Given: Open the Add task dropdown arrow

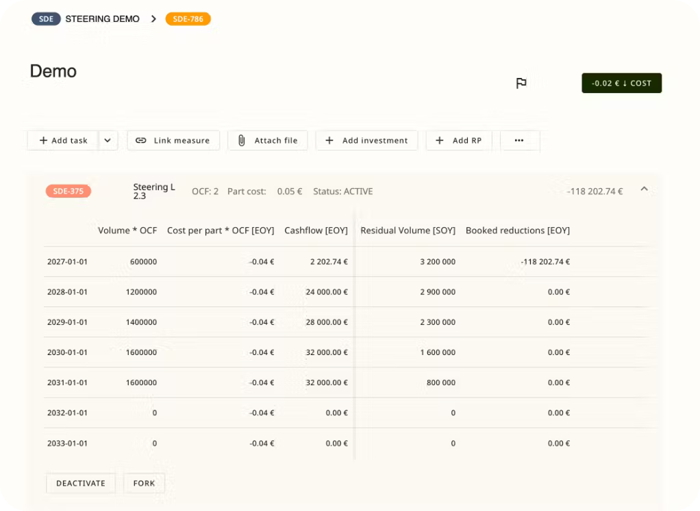Looking at the screenshot, I should (108, 140).
